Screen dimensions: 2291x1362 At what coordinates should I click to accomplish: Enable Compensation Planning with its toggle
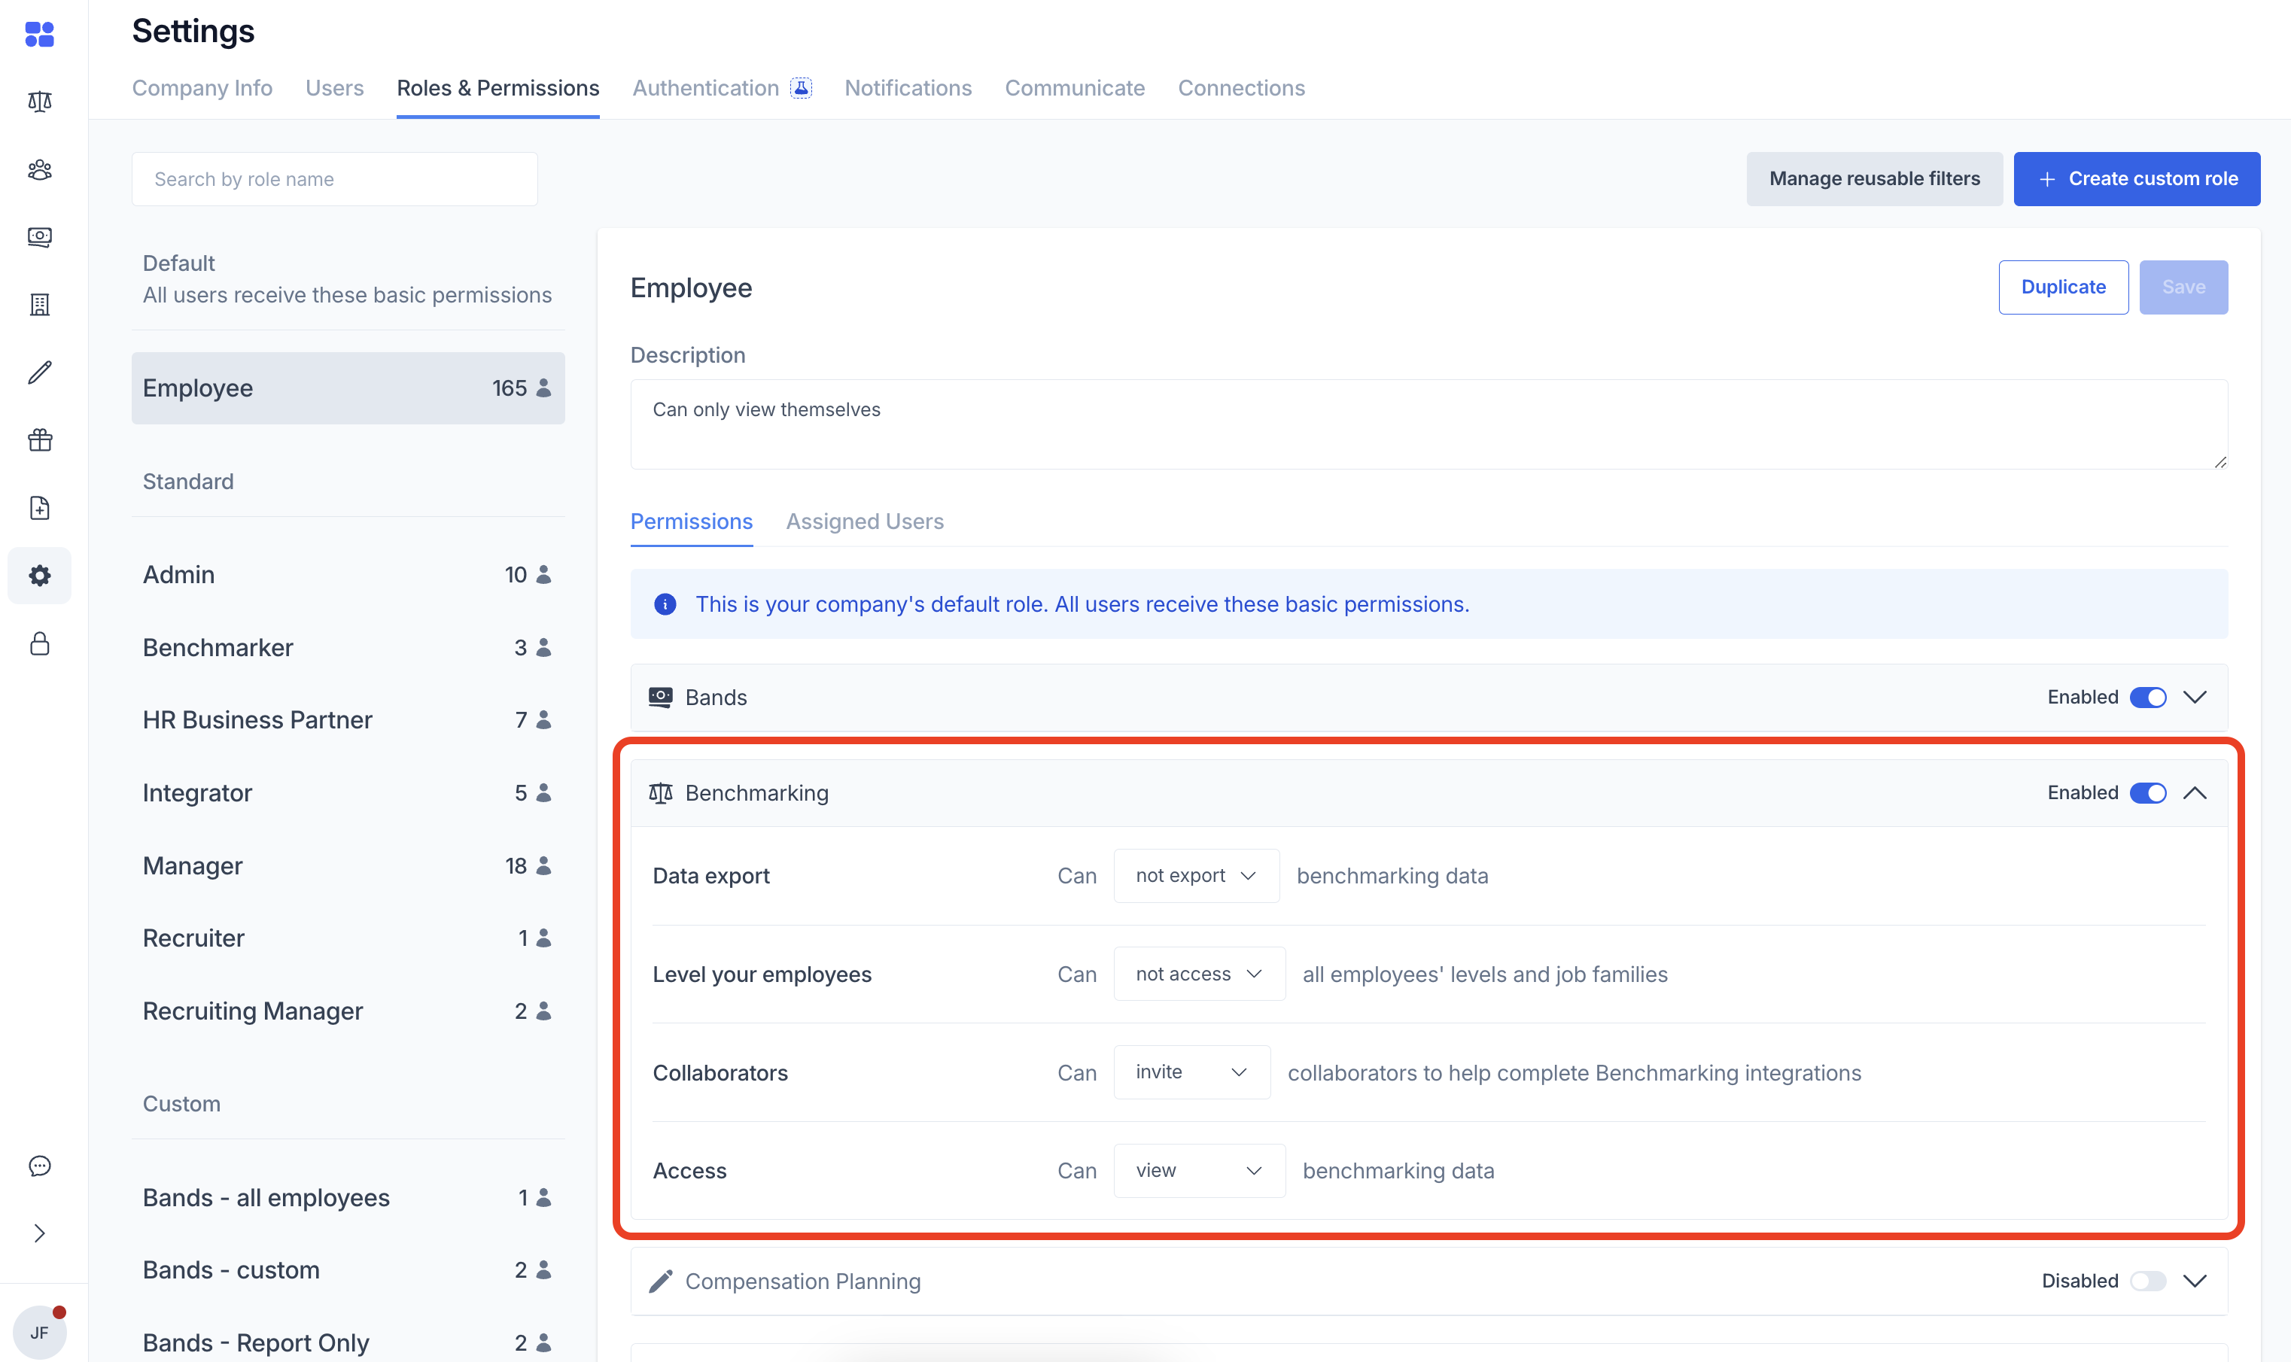point(2148,1280)
